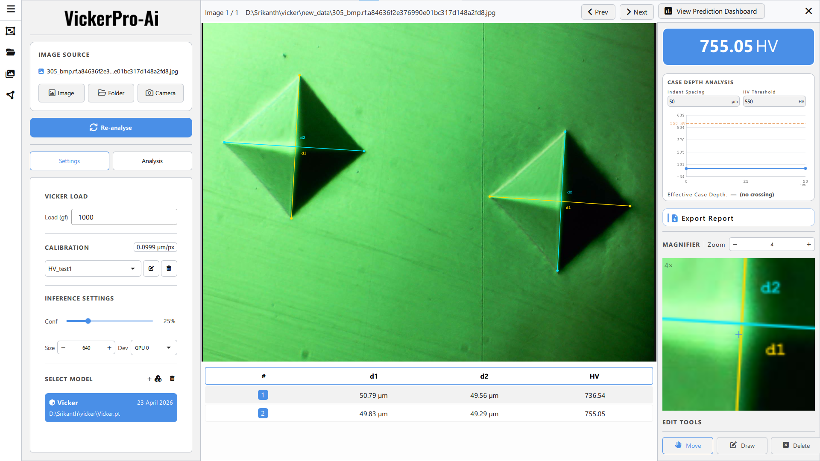Close the image viewer with X
The image size is (820, 461).
[808, 11]
